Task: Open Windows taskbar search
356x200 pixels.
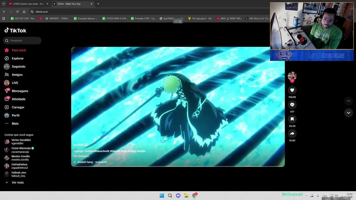Action: click(170, 196)
